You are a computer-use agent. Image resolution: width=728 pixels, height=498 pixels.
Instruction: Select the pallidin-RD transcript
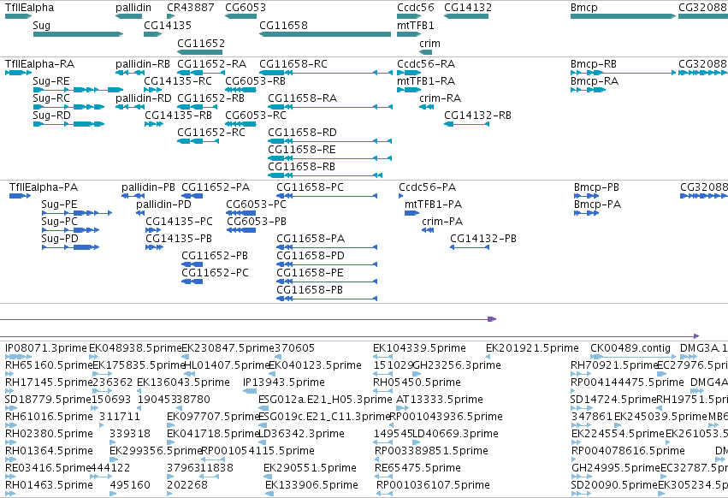click(130, 107)
